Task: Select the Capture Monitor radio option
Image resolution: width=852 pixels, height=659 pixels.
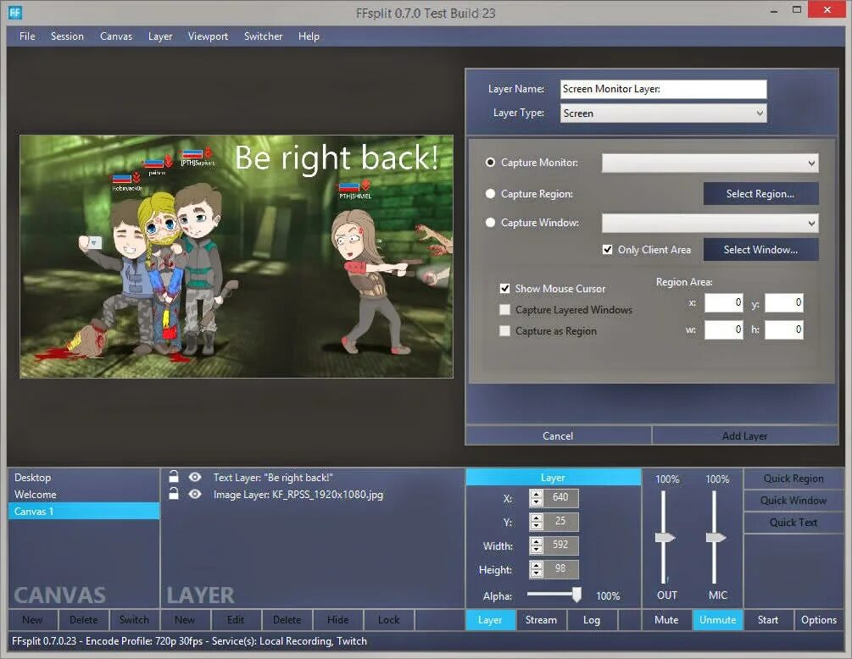Action: tap(490, 163)
